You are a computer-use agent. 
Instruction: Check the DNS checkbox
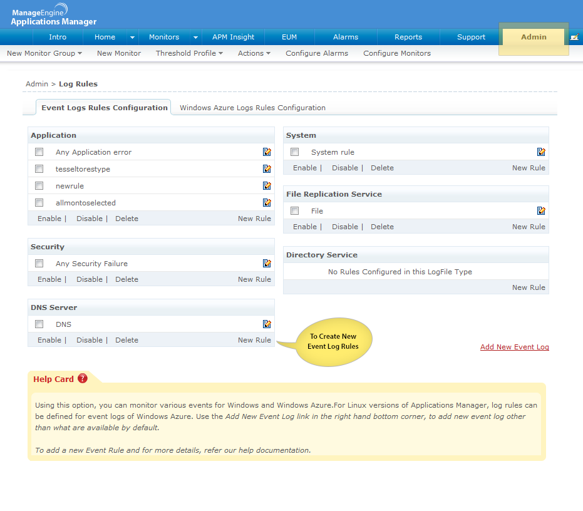pos(39,324)
